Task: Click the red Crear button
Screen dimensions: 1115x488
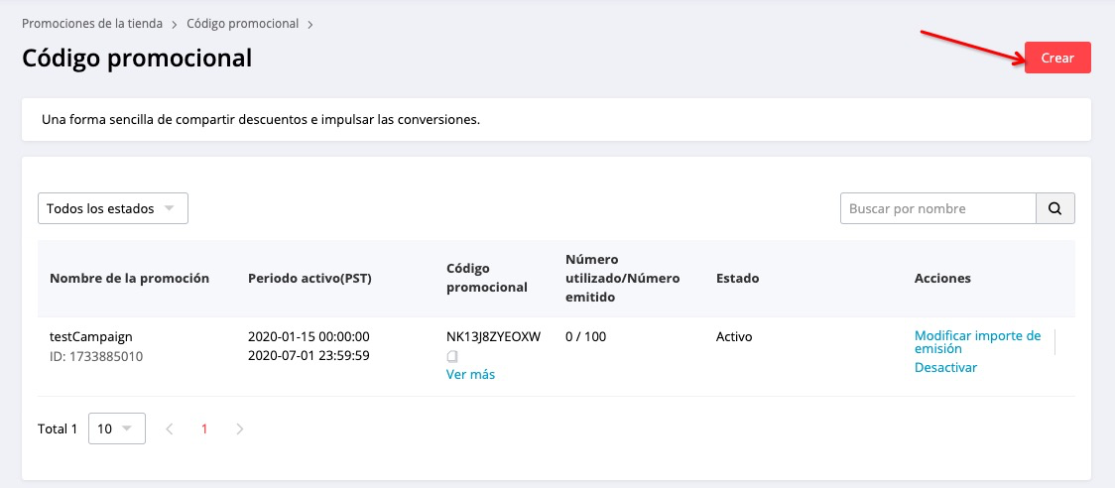Action: click(1057, 58)
